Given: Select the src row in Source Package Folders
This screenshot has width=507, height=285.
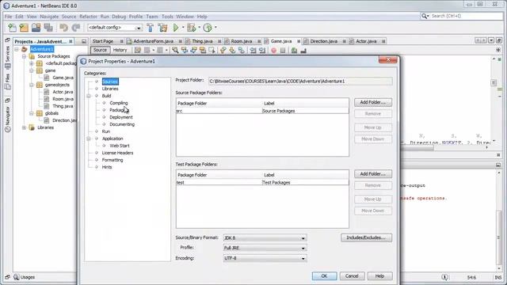Looking at the screenshot, I should click(x=262, y=111).
